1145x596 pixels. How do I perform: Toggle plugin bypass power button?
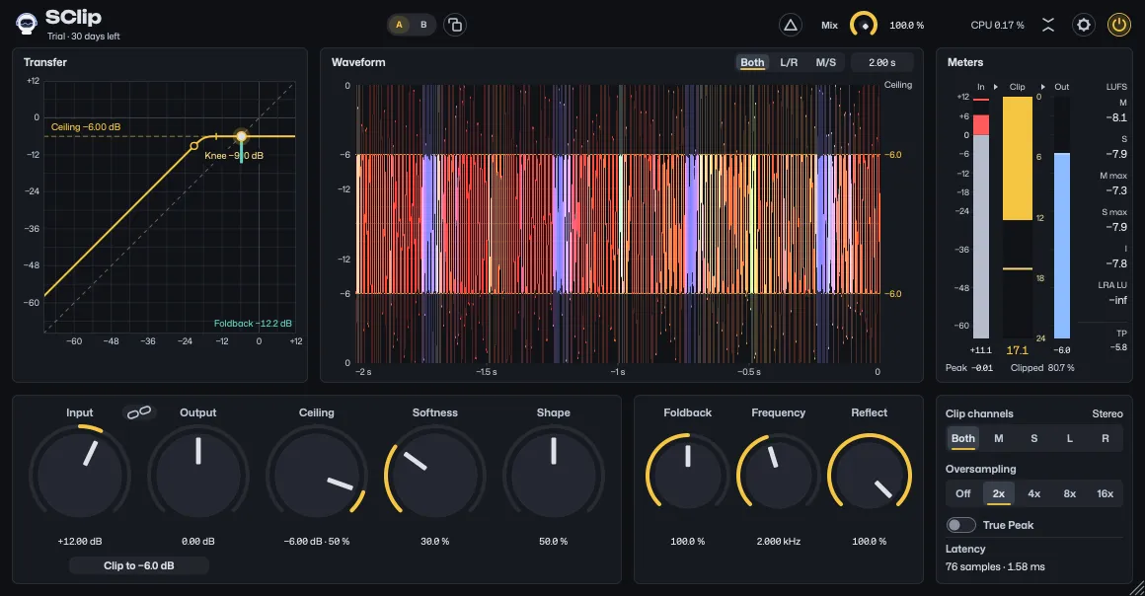pos(1118,25)
